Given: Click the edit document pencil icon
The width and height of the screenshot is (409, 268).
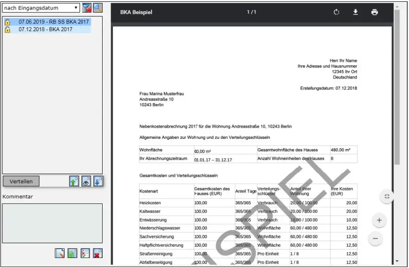Looking at the screenshot, I should [60, 254].
